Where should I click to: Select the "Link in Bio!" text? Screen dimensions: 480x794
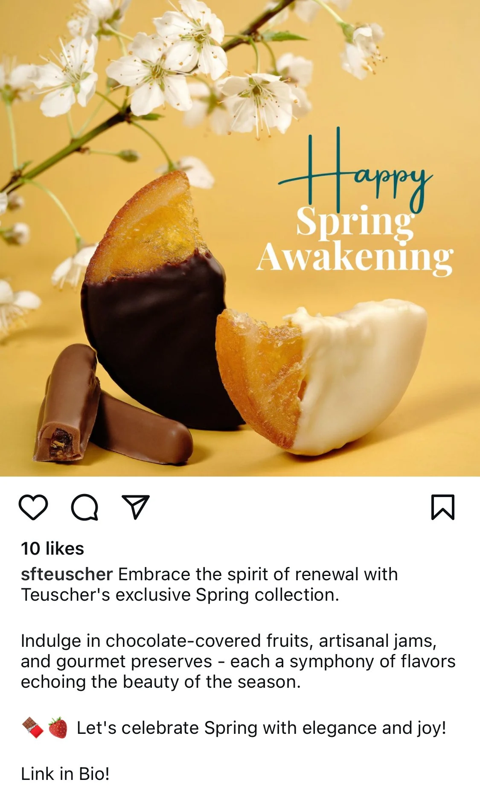click(x=65, y=774)
